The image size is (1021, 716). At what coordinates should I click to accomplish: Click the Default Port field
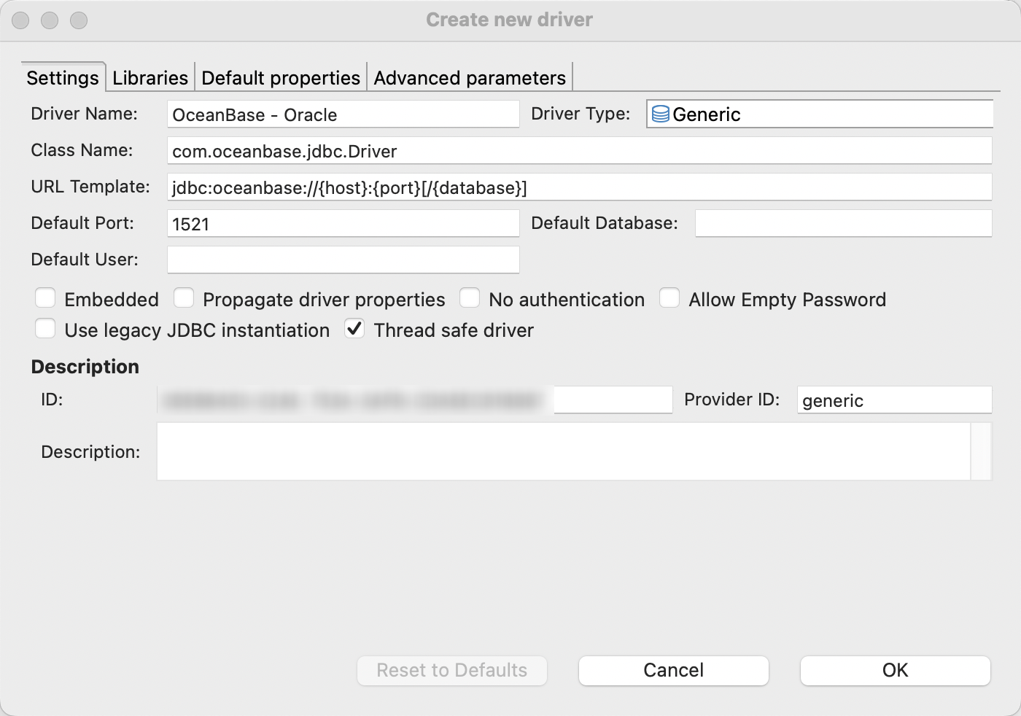coord(343,223)
